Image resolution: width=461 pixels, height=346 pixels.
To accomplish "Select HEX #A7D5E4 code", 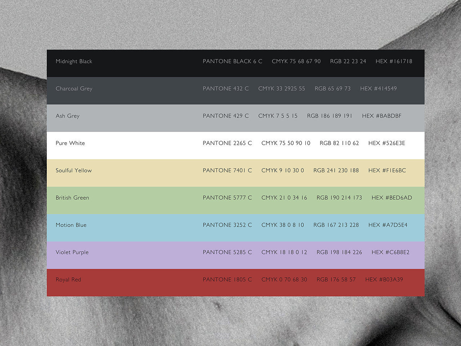I will 388,225.
